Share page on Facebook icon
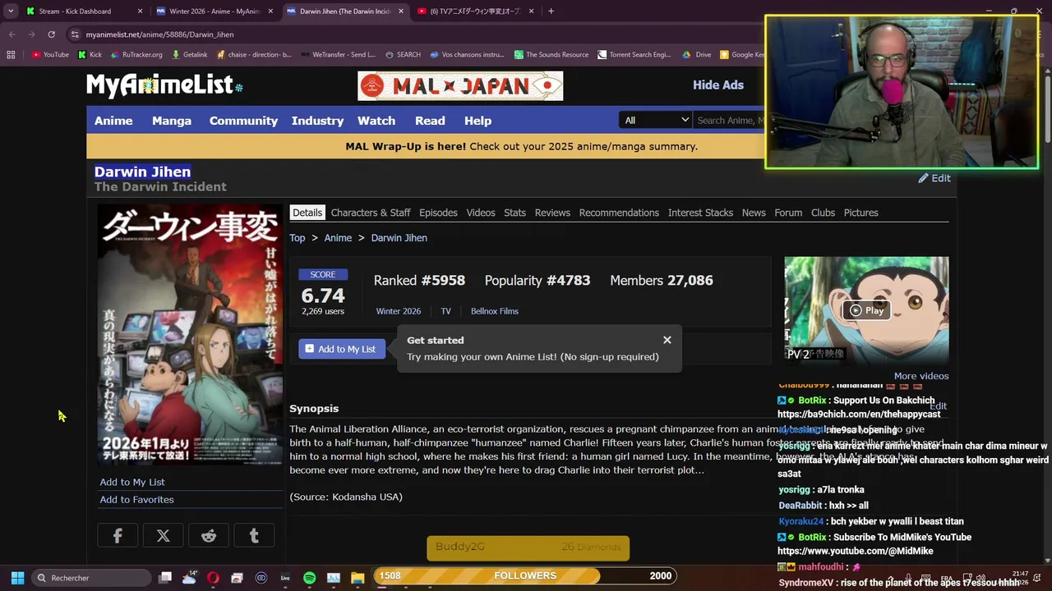1052x591 pixels. [x=118, y=536]
